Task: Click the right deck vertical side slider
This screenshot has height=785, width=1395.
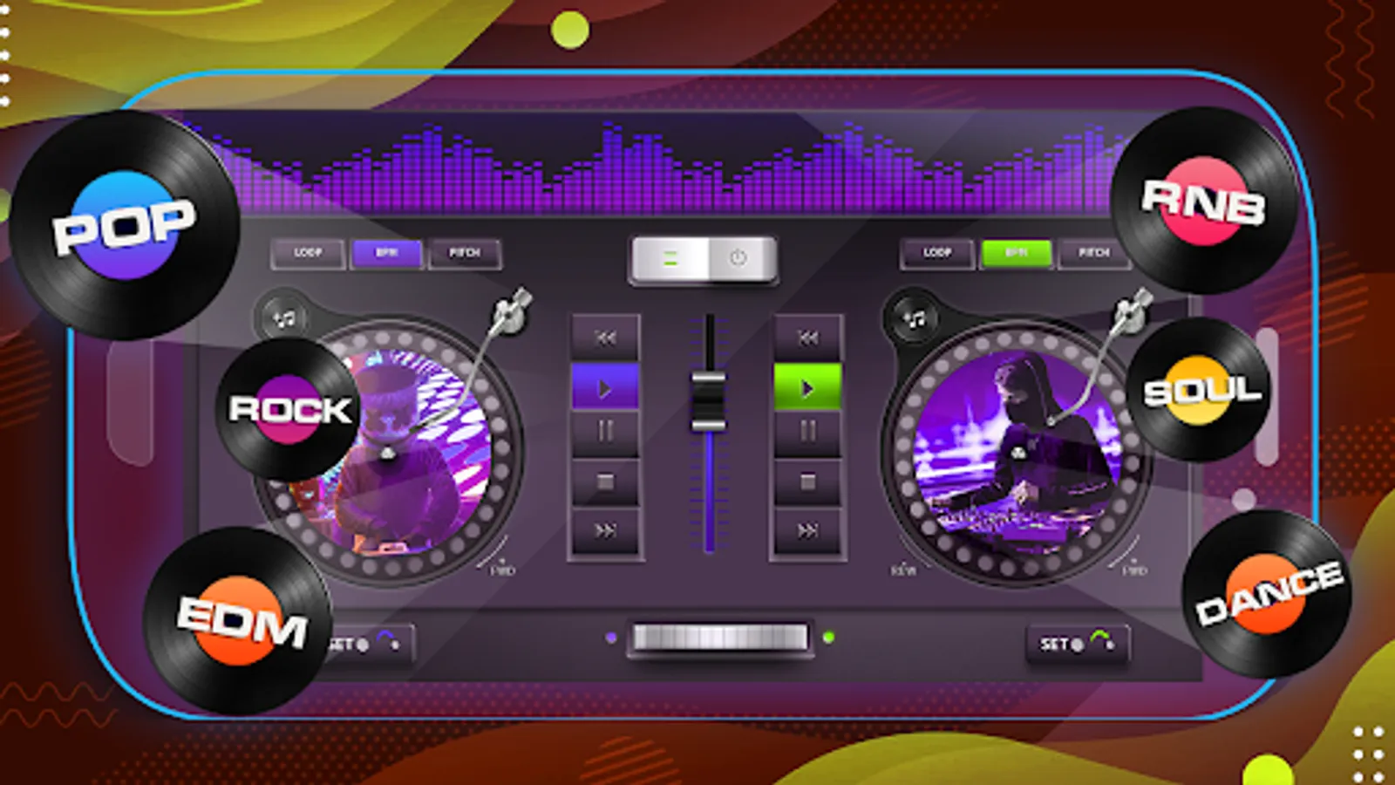Action: click(1267, 397)
